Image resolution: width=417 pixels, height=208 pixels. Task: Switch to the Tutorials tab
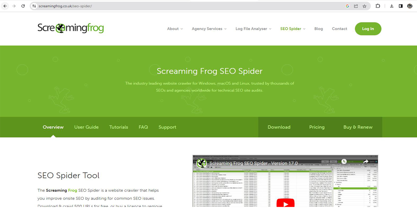click(x=118, y=127)
